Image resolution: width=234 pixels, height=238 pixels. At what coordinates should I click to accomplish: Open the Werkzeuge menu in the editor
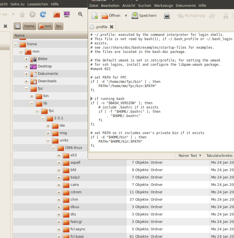coord(163,6)
